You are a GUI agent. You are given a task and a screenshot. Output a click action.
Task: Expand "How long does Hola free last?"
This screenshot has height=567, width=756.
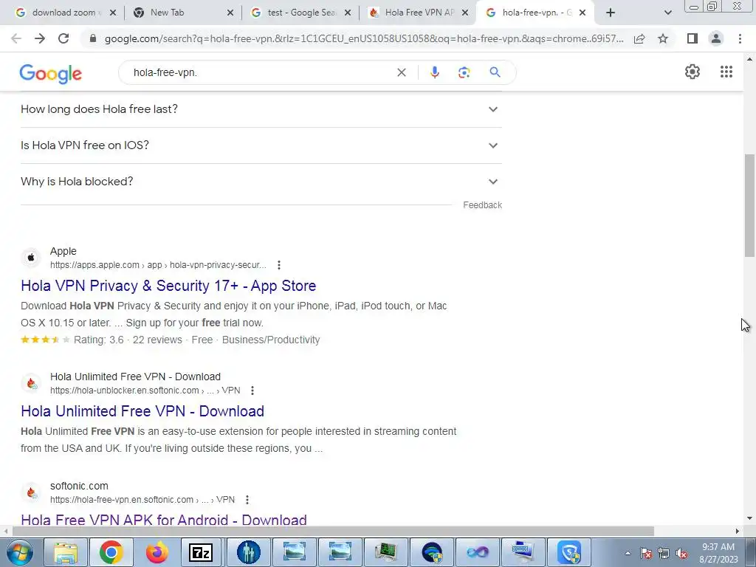[261, 109]
